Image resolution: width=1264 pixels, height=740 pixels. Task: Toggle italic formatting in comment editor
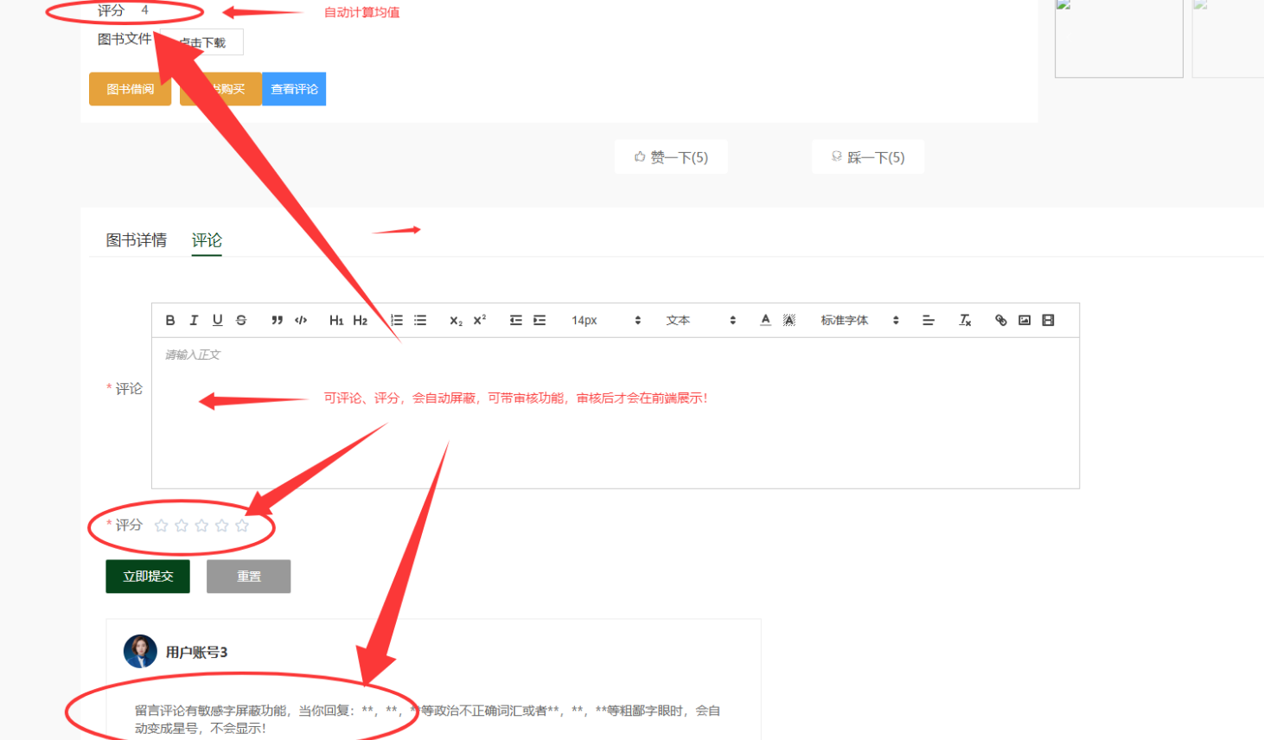[x=194, y=320]
